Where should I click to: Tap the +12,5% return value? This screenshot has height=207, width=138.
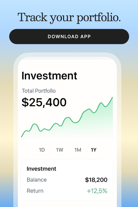coord(97,191)
